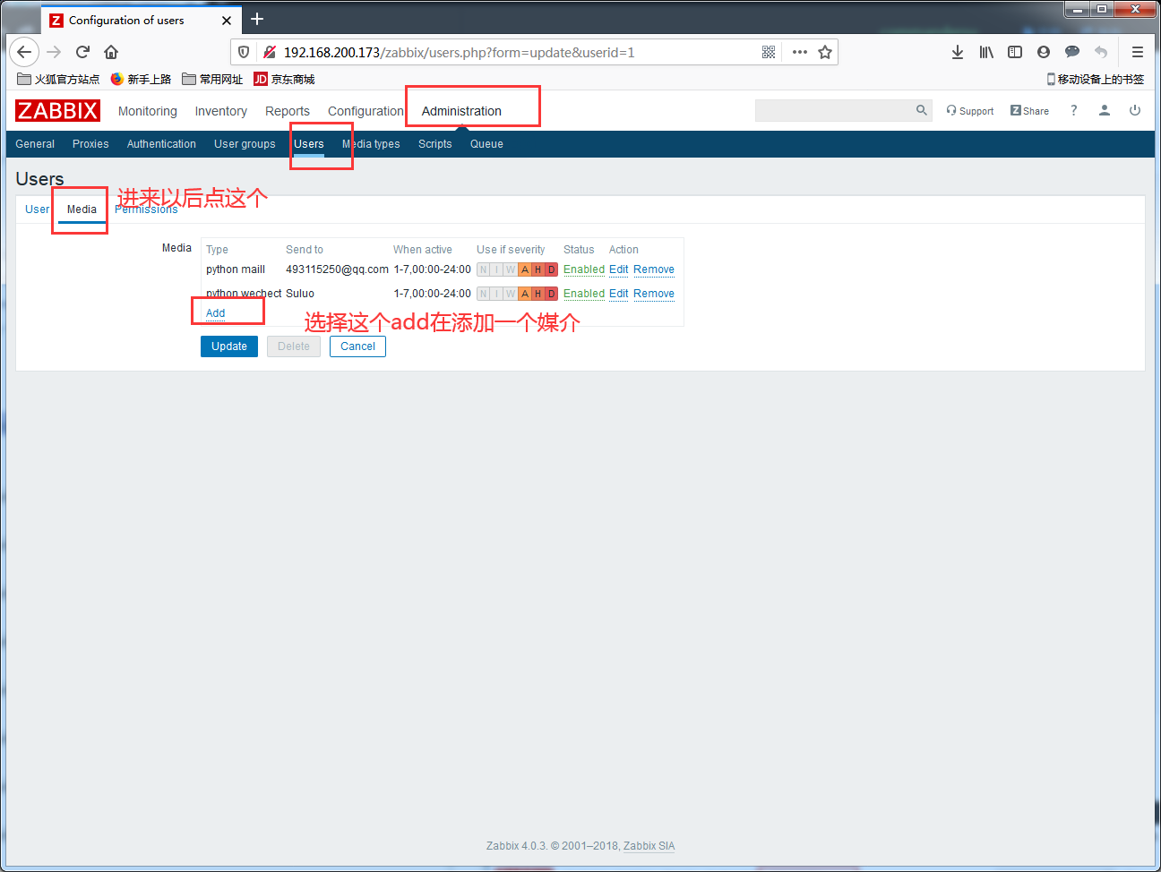Open the user profile icon in Zabbix
The image size is (1161, 872).
[1105, 110]
